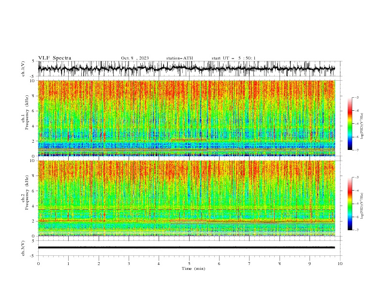Viewport: 383px width, 296px height.
Task: Click the ch.1 spectrogram plot area
Action: tap(187, 118)
